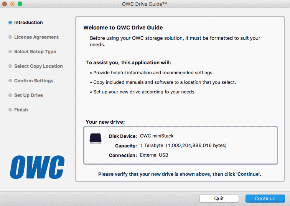Click the Continue button
Screen dimensions: 290x206
tap(265, 198)
